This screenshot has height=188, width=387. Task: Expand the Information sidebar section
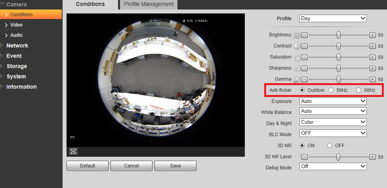[21, 87]
